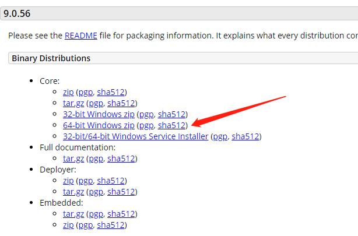
Task: Download Full documentation tar.gz
Action: click(73, 158)
